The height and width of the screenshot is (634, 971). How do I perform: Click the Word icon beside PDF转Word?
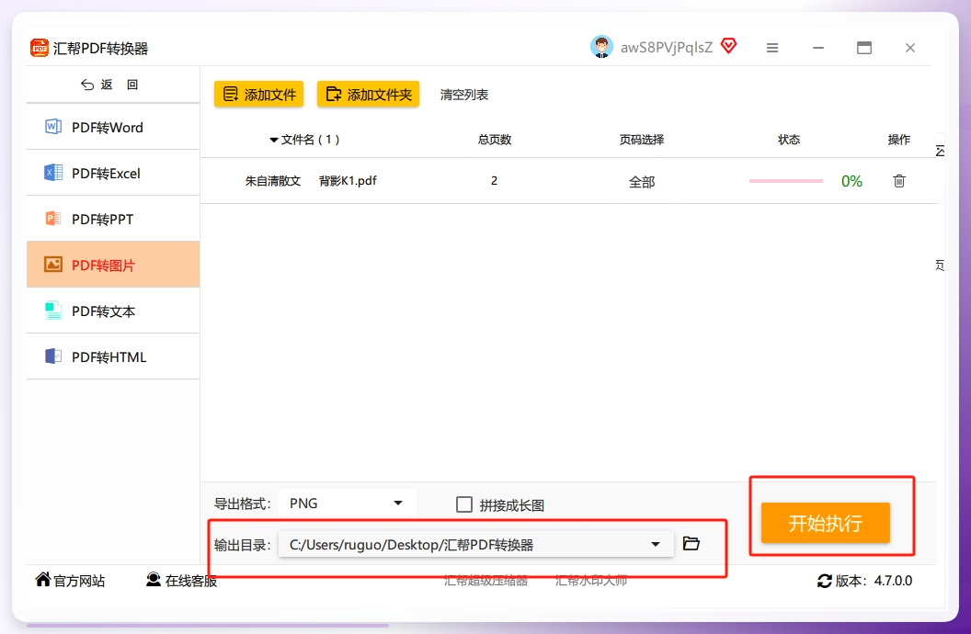point(53,127)
